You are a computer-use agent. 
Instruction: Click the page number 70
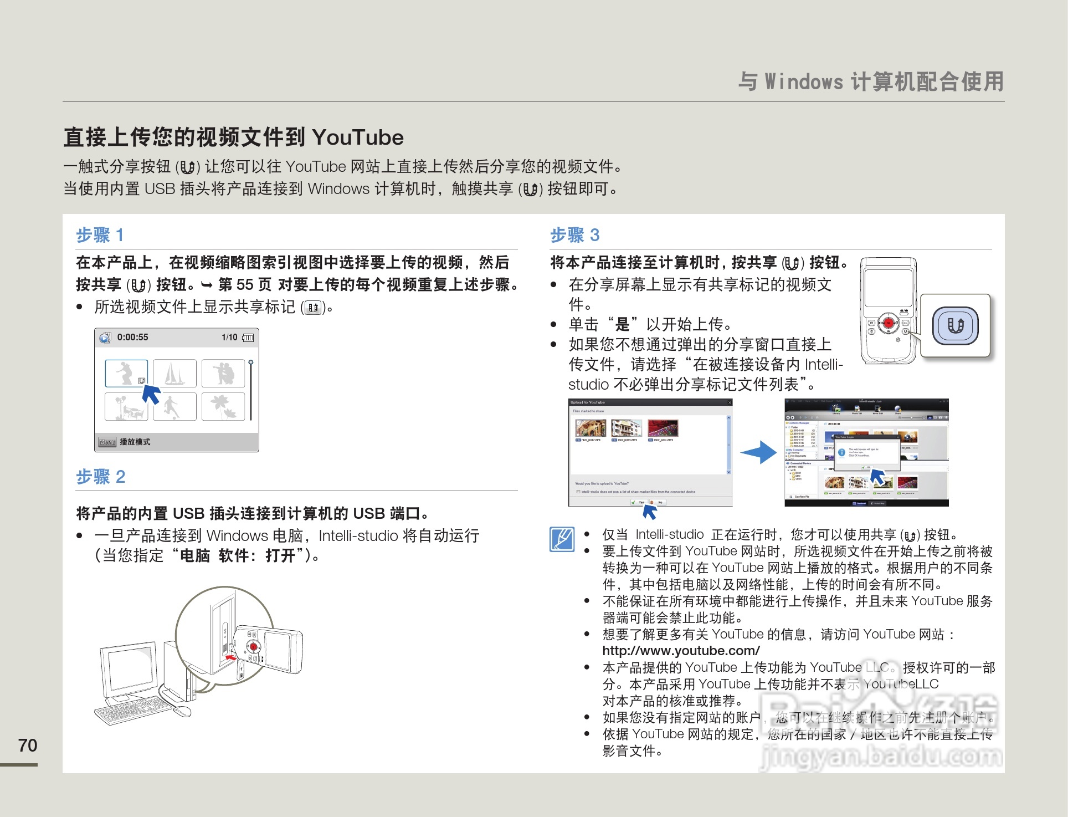(x=28, y=745)
